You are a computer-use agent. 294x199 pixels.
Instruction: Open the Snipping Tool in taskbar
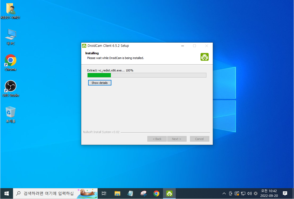pyautogui.click(x=143, y=193)
